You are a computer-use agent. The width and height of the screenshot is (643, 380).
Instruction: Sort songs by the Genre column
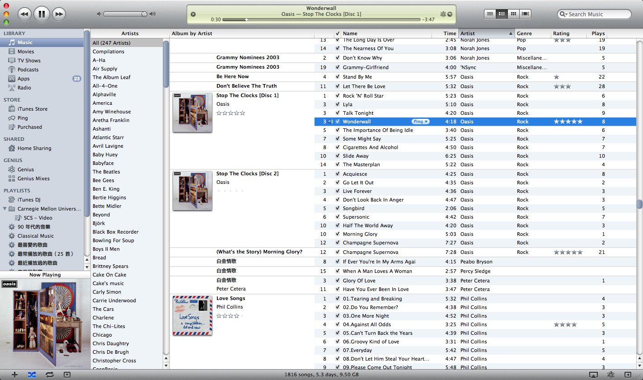532,33
